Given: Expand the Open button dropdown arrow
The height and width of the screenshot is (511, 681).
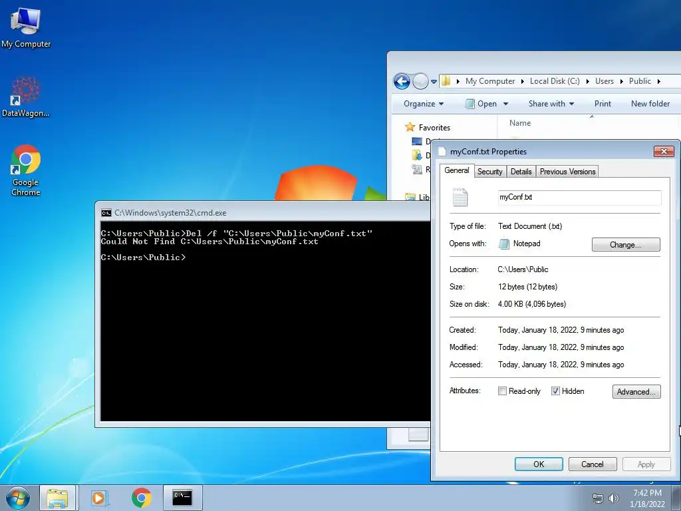Looking at the screenshot, I should (505, 104).
